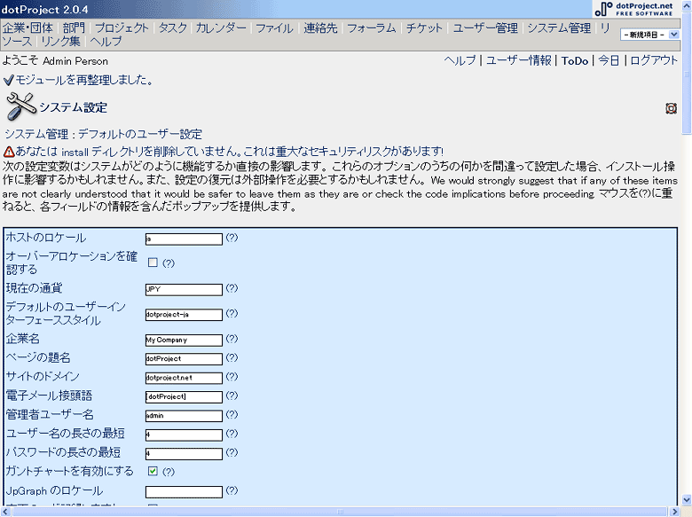The image size is (692, 517).
Task: Click the vertical scrollbar up arrow
Action: click(687, 5)
